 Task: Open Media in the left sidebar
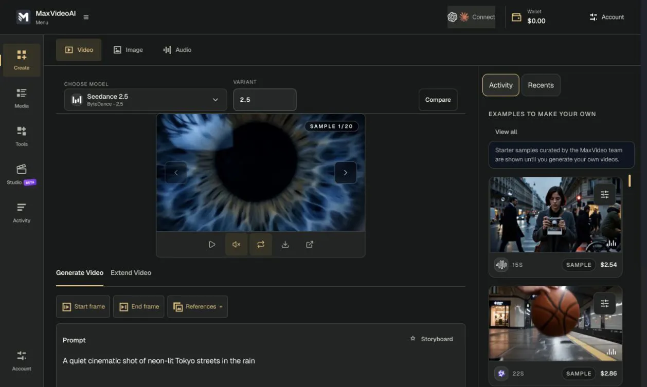(22, 98)
